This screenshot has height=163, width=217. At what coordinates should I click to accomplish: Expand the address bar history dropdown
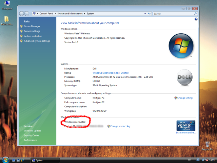145,14
